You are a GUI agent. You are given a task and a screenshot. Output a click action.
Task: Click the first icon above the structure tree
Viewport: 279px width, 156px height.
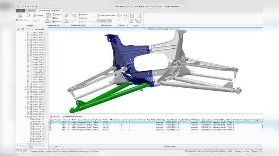coord(18,29)
